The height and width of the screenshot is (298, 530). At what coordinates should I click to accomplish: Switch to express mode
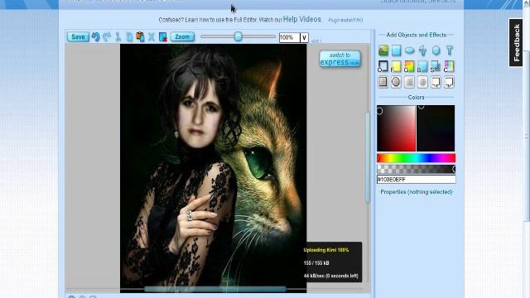click(x=340, y=59)
